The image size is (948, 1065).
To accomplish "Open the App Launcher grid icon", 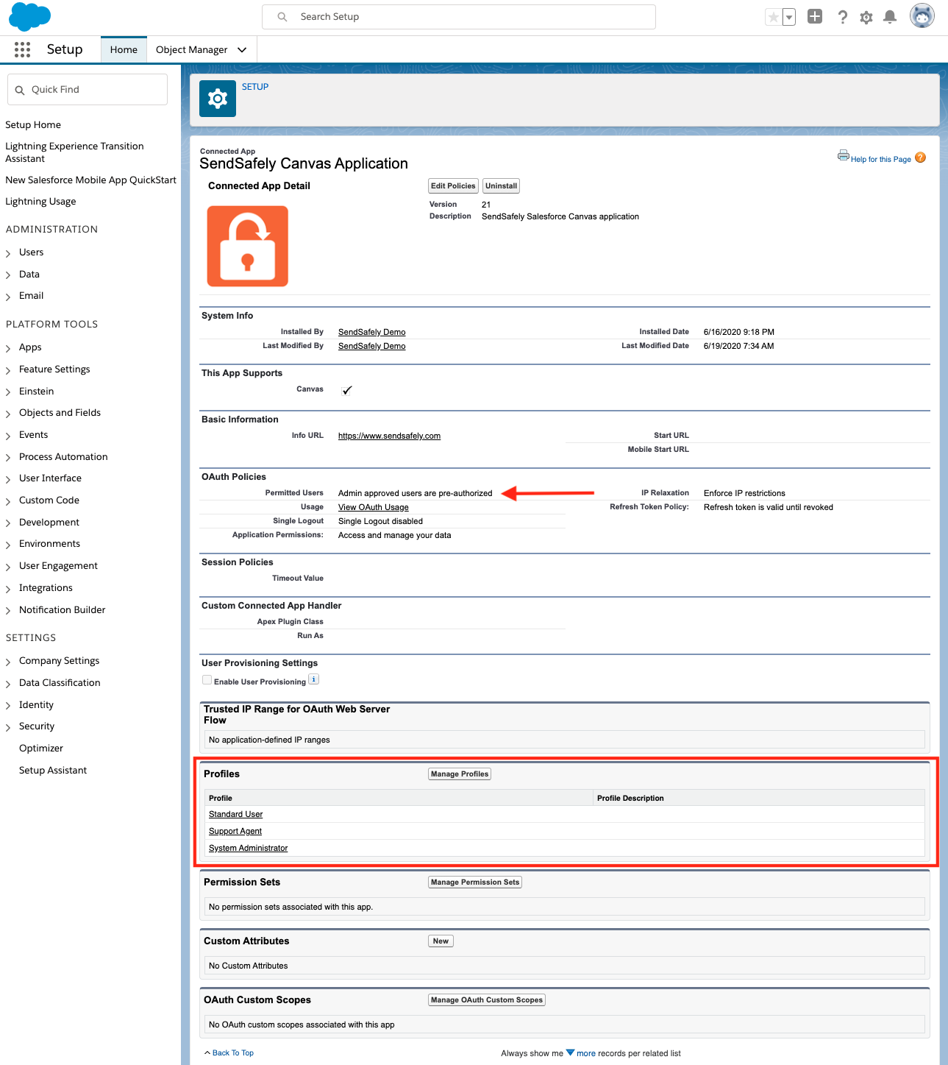I will click(23, 49).
